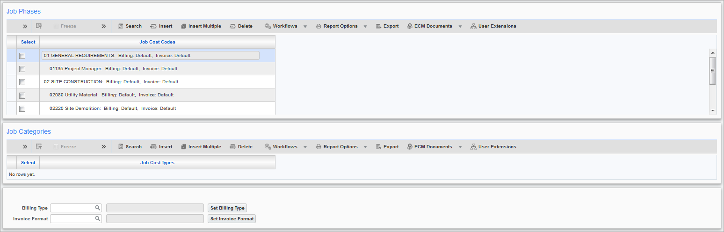Open ECM Documents dropdown arrow in Job Phases
724x232 pixels.
460,27
